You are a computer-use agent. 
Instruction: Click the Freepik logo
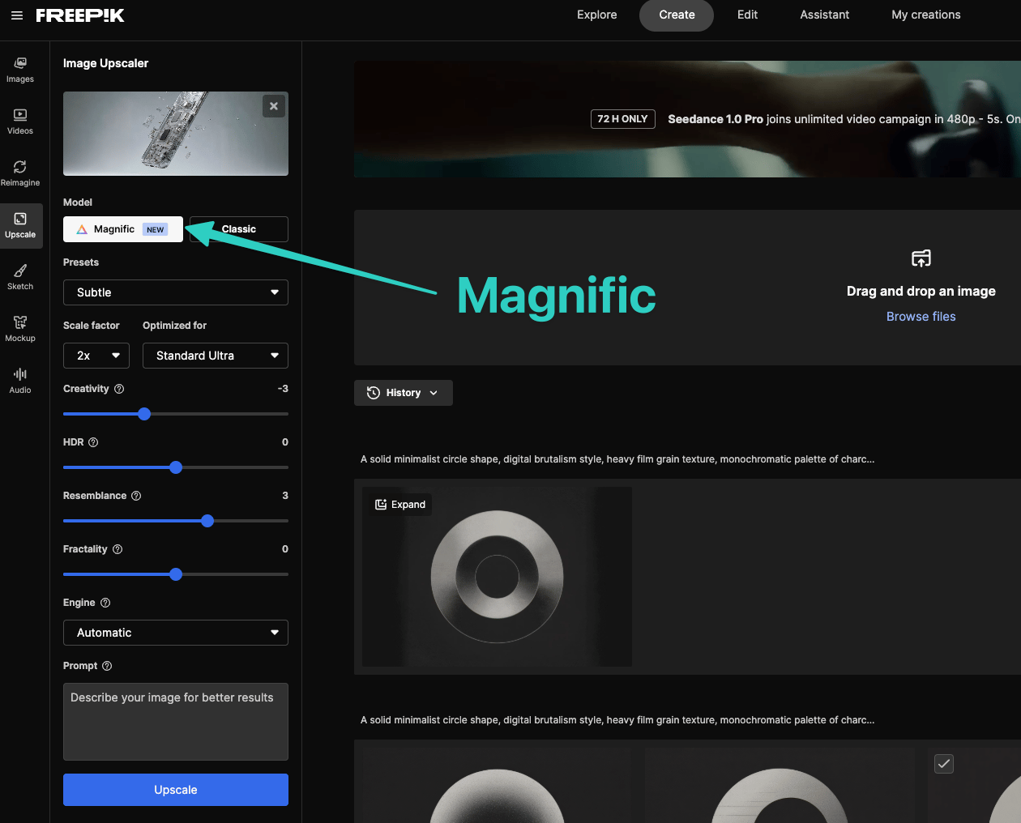(x=80, y=15)
